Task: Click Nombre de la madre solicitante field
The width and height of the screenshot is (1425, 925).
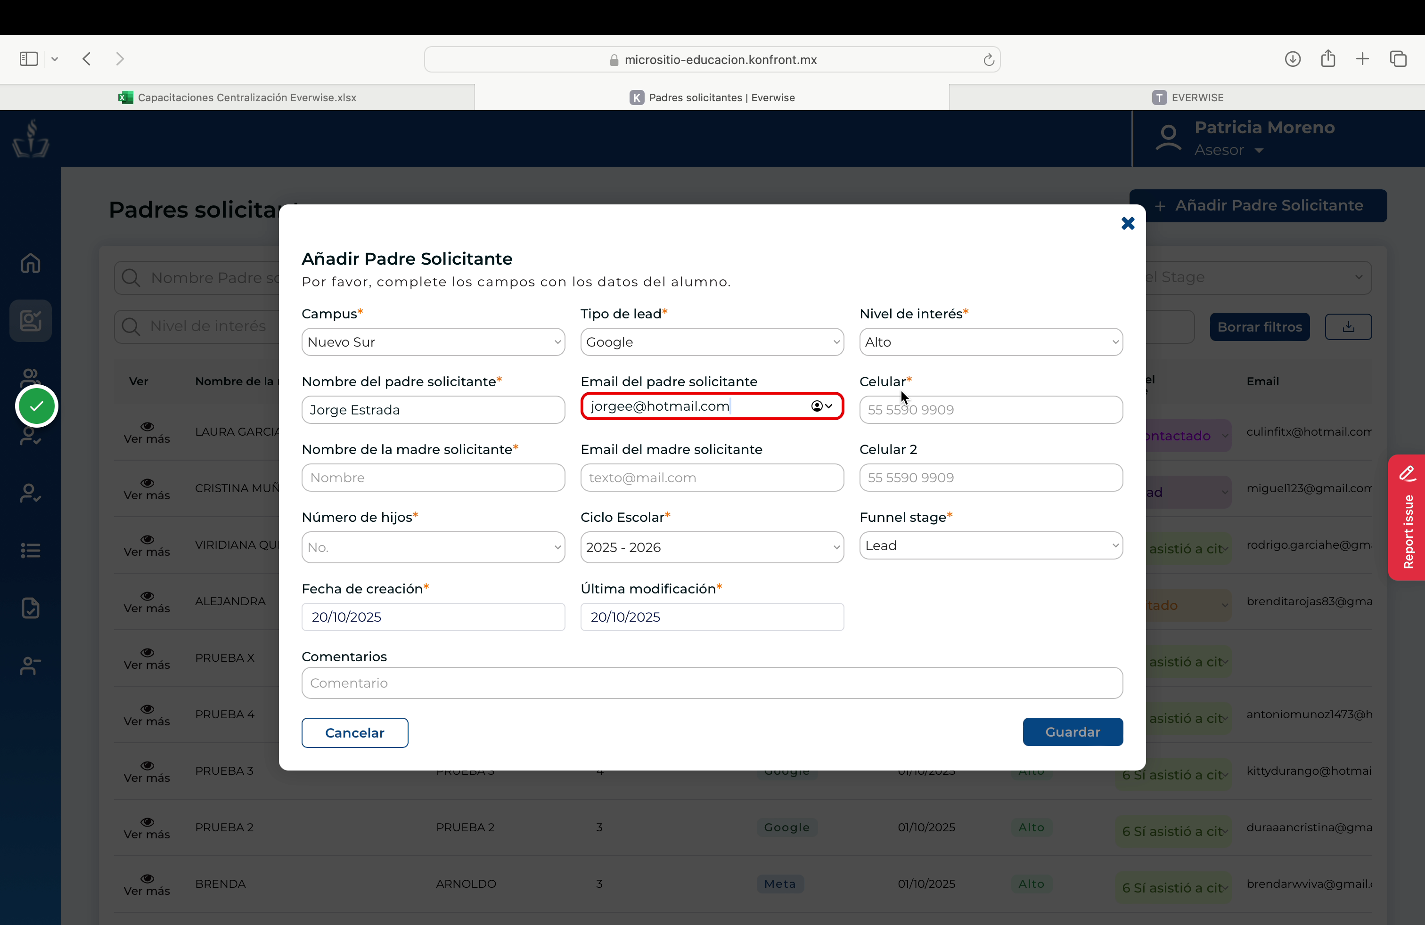Action: [433, 478]
